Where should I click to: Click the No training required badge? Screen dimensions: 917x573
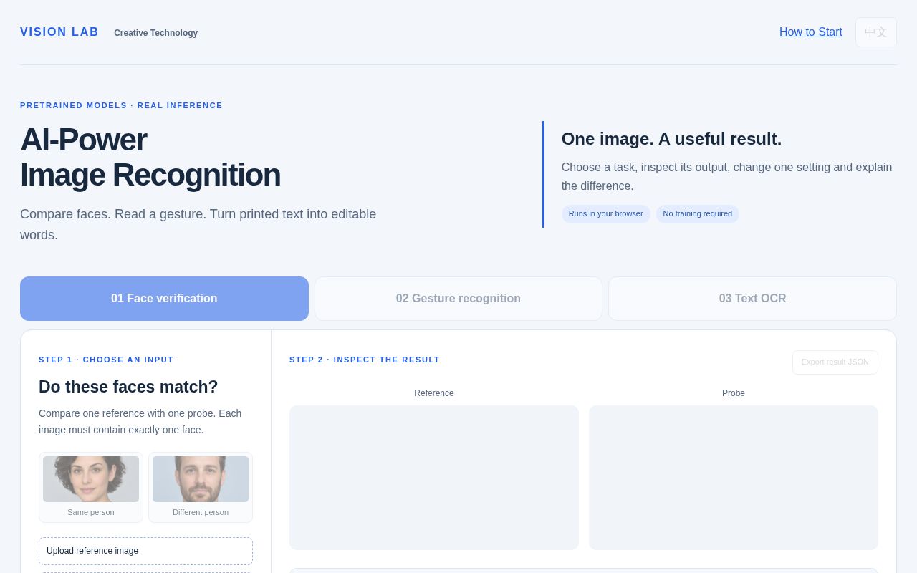point(698,214)
